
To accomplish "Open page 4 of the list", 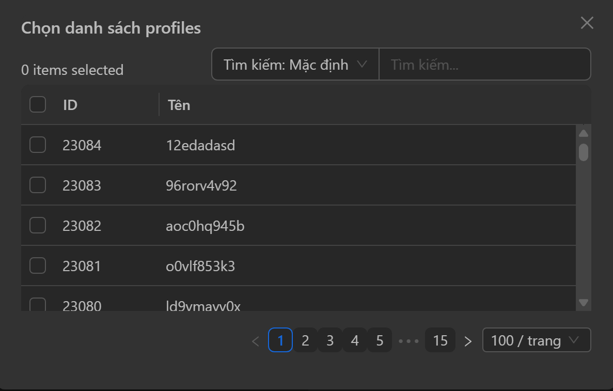I will point(355,341).
